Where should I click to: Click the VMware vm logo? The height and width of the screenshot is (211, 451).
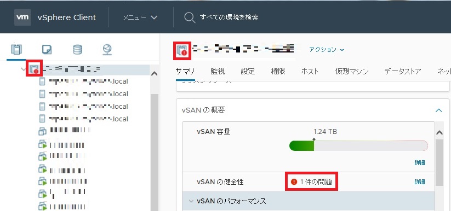click(x=22, y=17)
